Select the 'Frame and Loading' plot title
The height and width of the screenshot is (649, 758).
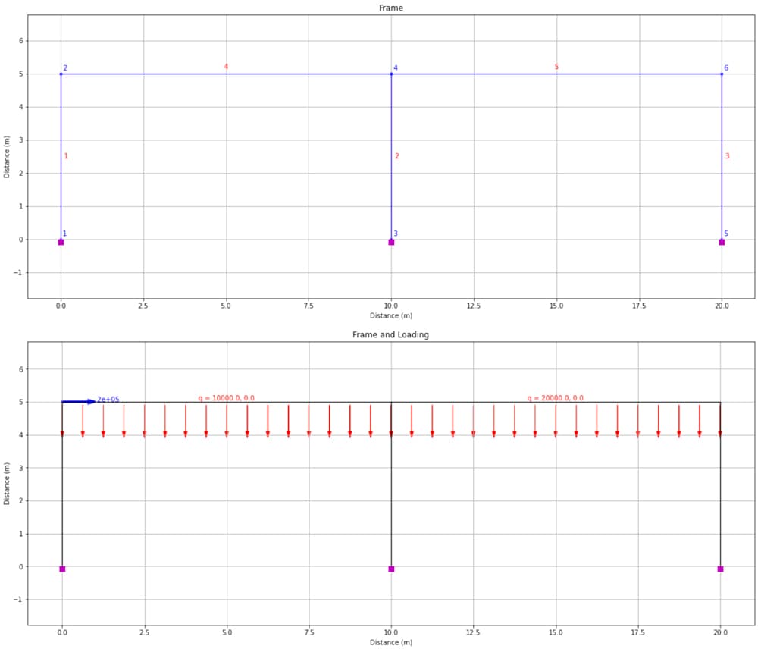click(392, 334)
